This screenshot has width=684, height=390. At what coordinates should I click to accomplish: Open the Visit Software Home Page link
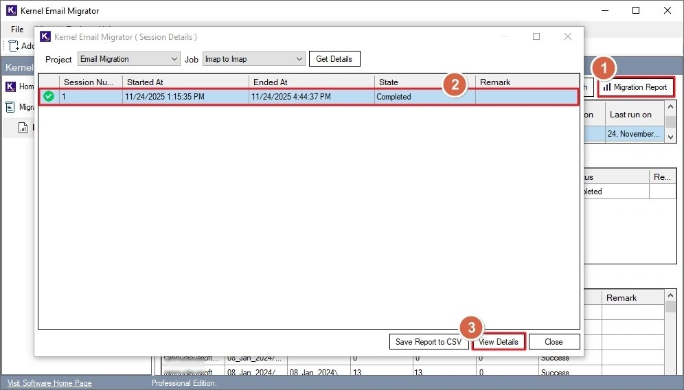pyautogui.click(x=49, y=382)
